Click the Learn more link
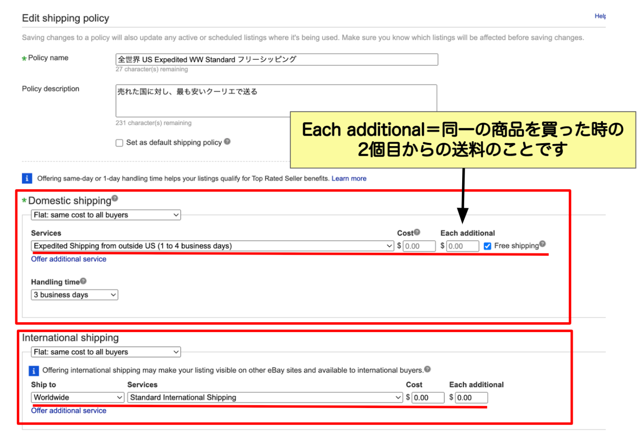 tap(349, 178)
